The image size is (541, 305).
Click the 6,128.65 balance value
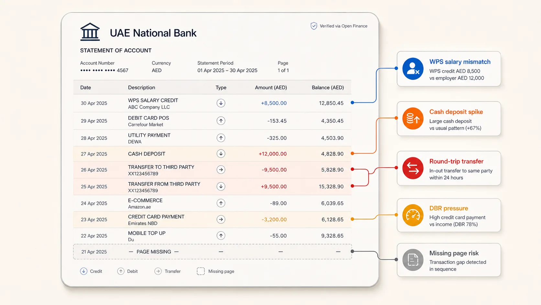pyautogui.click(x=332, y=219)
